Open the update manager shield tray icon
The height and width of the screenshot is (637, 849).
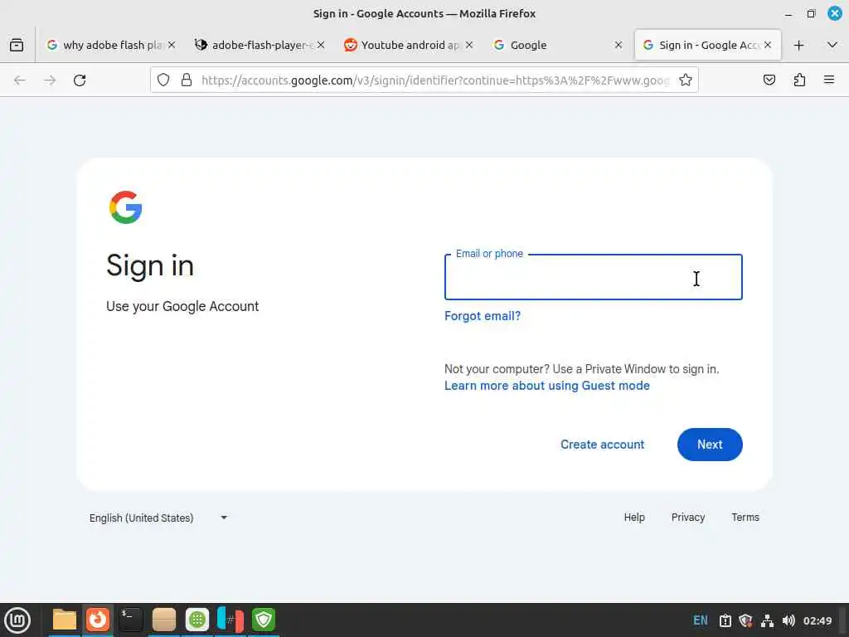tap(745, 620)
